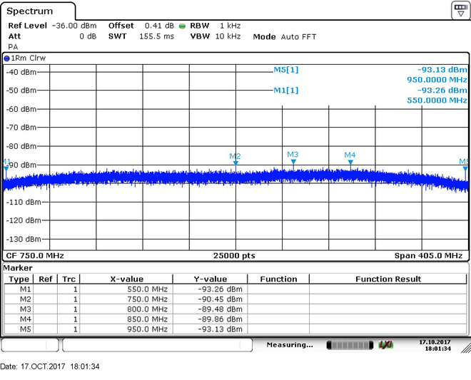Screen dimensions: 471x380
Task: Open the dropdown icon in top-right corner
Action: (461, 10)
